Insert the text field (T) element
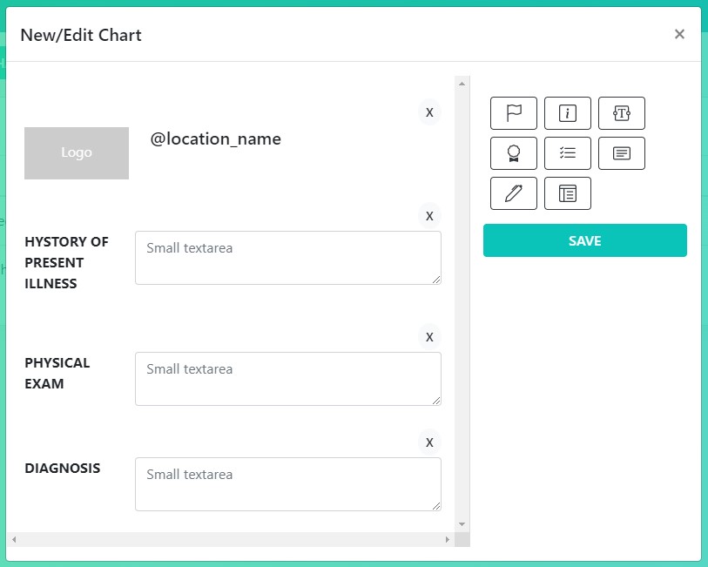Image resolution: width=708 pixels, height=567 pixels. (x=622, y=113)
